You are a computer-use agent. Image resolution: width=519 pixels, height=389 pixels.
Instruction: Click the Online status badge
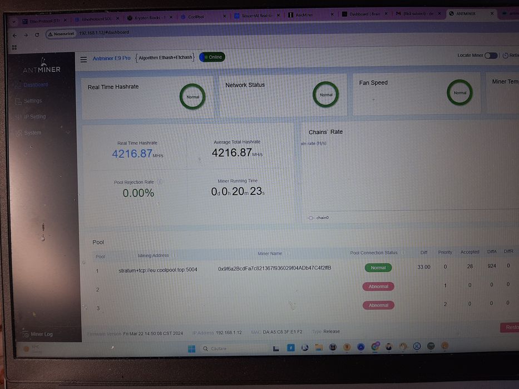click(212, 57)
